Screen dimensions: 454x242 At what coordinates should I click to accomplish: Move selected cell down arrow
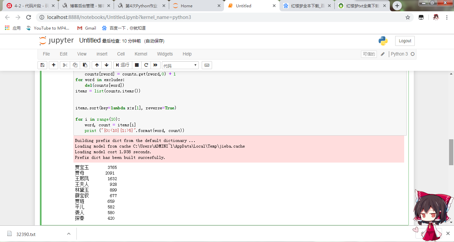point(106,65)
